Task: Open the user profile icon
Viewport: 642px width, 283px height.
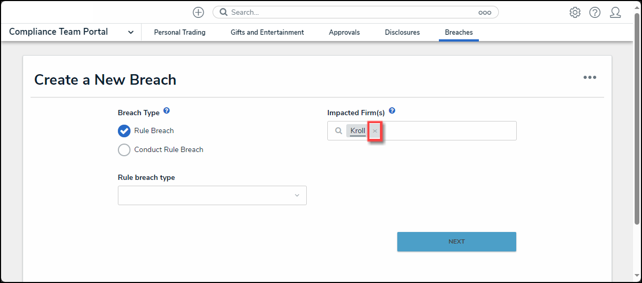Action: (x=615, y=13)
